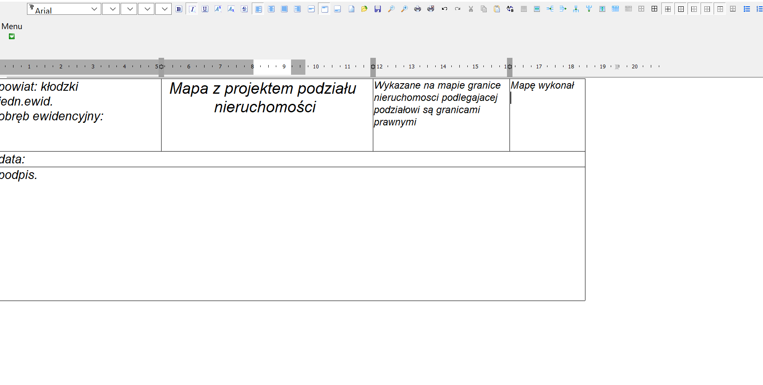Click the blue full table grid icon
Image resolution: width=763 pixels, height=385 pixels.
[x=615, y=9]
